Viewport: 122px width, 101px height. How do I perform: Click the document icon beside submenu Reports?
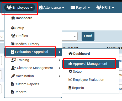coord(70,88)
